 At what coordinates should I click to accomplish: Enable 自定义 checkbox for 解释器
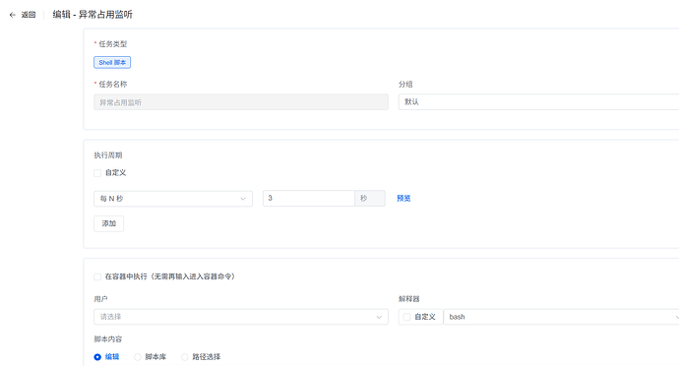406,317
